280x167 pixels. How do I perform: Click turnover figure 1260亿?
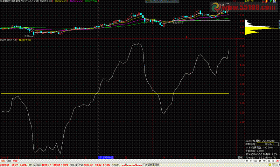point(116,165)
